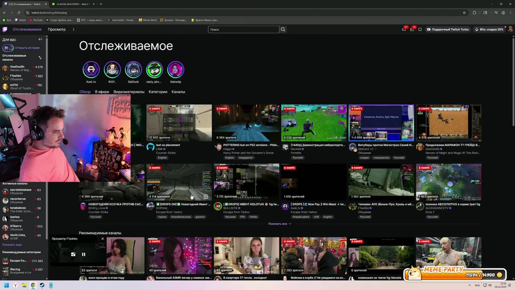
Task: Click the Chrome icon in the taskbar
Action: point(33,285)
